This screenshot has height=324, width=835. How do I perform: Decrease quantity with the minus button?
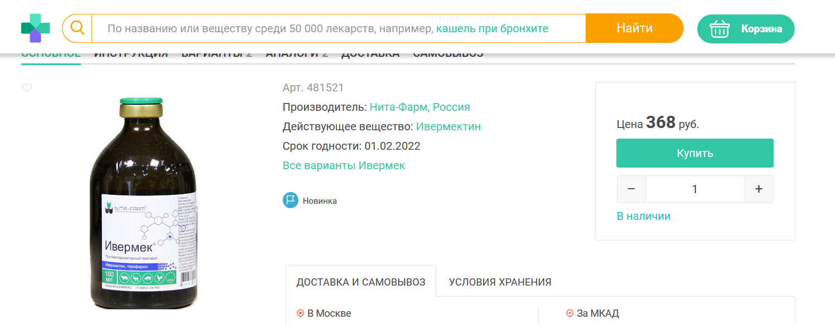click(631, 189)
